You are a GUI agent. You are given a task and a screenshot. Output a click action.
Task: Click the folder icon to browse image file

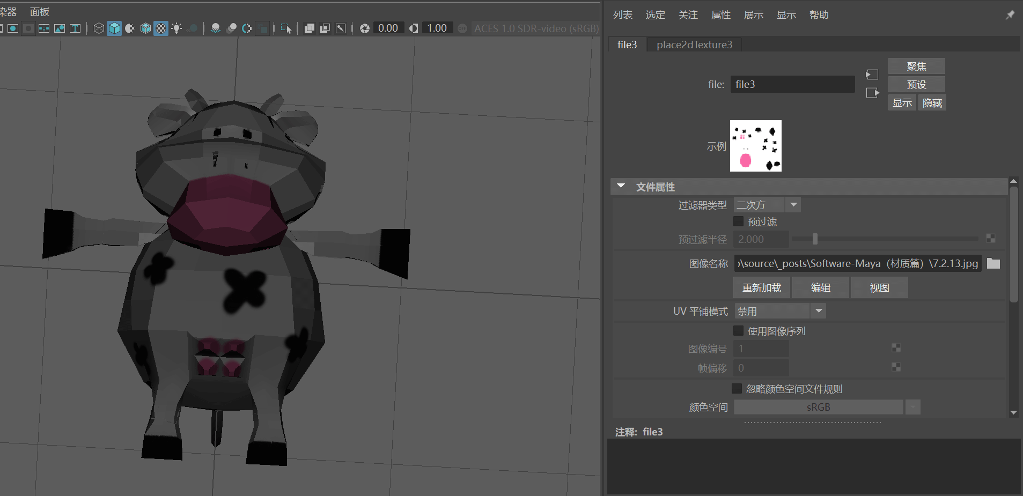(993, 263)
